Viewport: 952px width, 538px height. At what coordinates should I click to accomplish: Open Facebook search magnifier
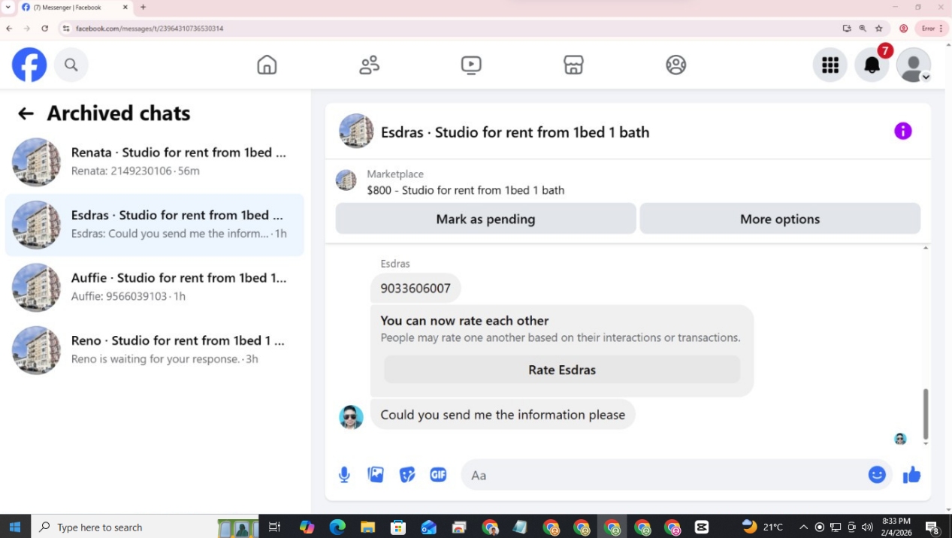point(71,65)
